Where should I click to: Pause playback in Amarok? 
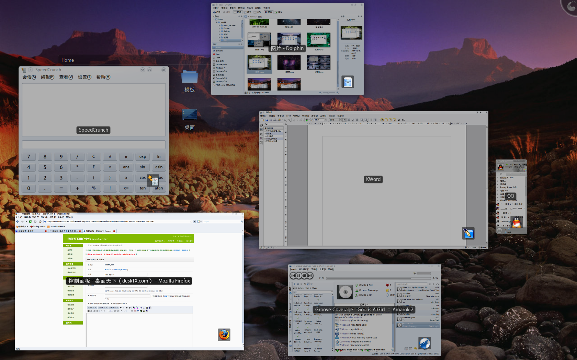[299, 276]
